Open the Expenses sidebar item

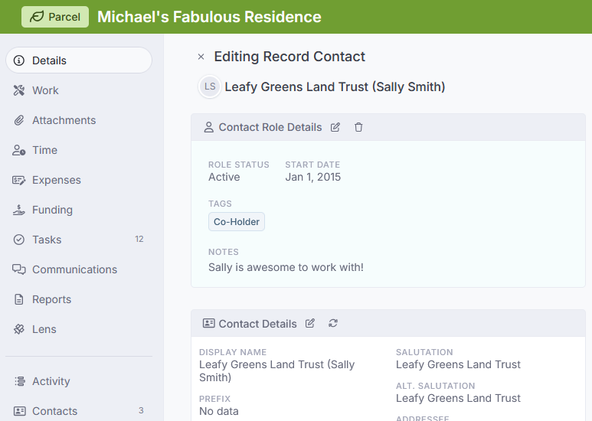pyautogui.click(x=79, y=180)
